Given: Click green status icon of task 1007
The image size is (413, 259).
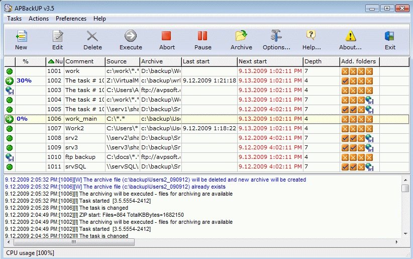Looking at the screenshot, I should (10, 129).
